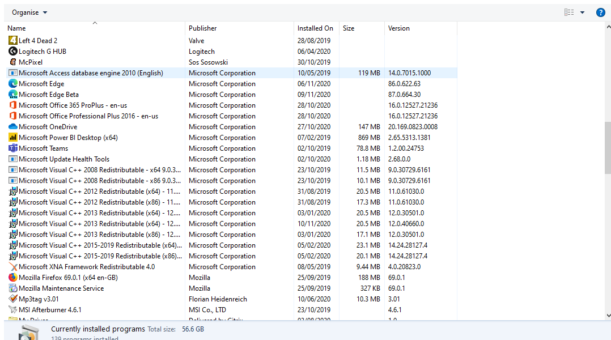Click install date 10/11/2020 cell

[x=314, y=224]
